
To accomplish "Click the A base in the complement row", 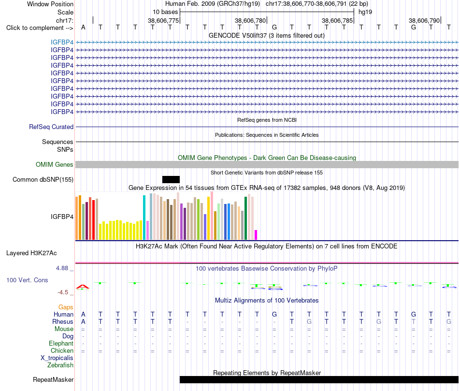I will 83,28.
